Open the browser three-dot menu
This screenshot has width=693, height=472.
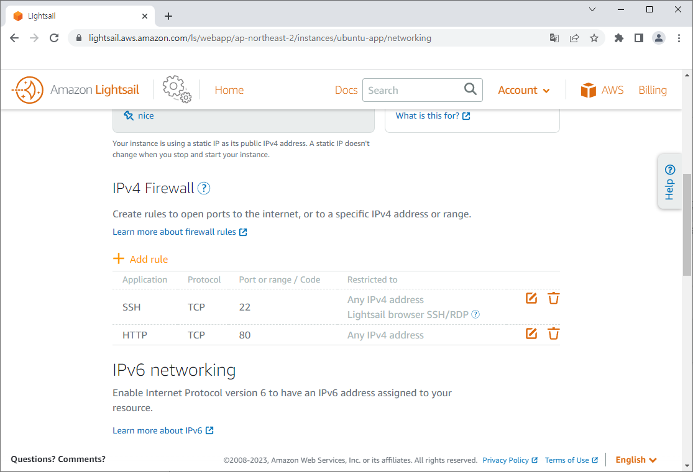[679, 38]
